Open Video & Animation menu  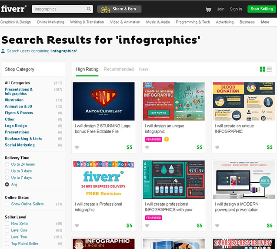coord(125,22)
